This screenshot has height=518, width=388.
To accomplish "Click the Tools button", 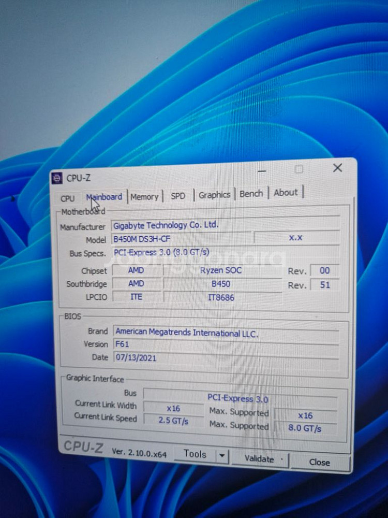I will 195,454.
